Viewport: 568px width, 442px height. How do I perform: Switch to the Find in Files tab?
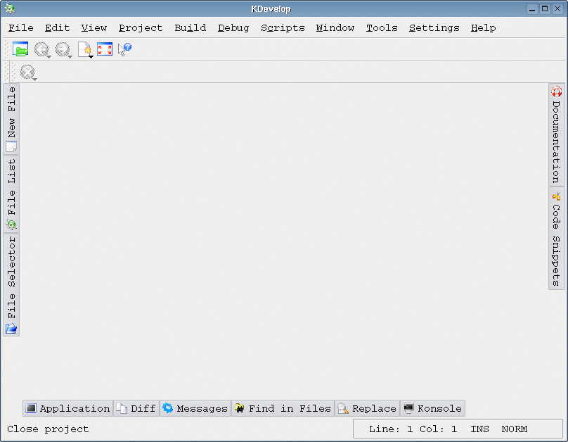(x=283, y=408)
